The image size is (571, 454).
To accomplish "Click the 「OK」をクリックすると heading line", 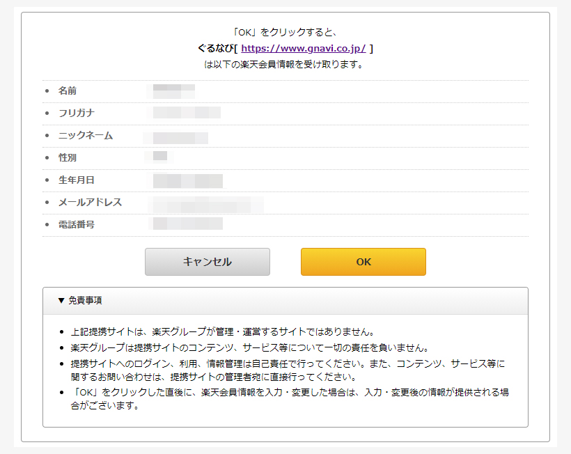I will click(285, 33).
